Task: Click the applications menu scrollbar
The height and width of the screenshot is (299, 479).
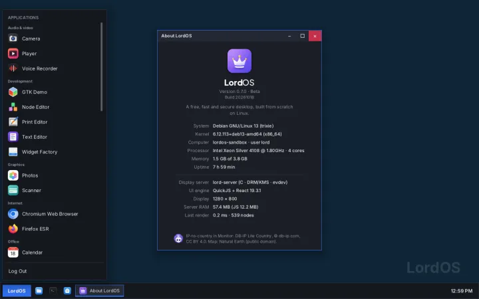Action: [x=101, y=67]
